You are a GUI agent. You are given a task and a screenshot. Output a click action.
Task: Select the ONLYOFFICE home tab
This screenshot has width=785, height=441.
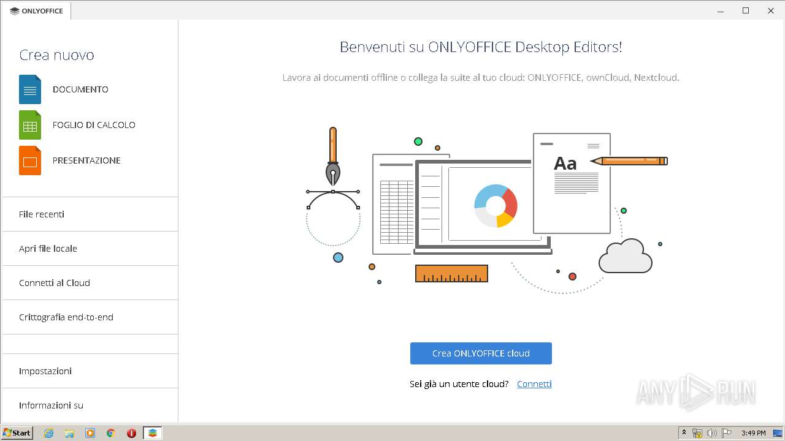(x=36, y=11)
